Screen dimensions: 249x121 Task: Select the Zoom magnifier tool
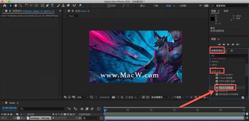point(20,5)
